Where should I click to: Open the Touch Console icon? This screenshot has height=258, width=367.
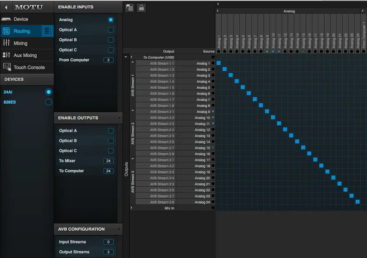tap(7, 67)
